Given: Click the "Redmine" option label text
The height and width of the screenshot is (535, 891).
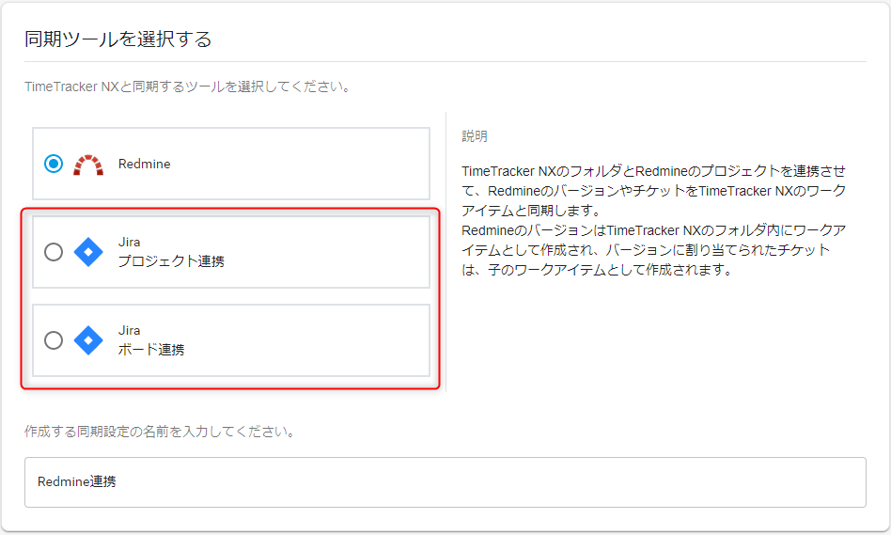Looking at the screenshot, I should tap(145, 164).
